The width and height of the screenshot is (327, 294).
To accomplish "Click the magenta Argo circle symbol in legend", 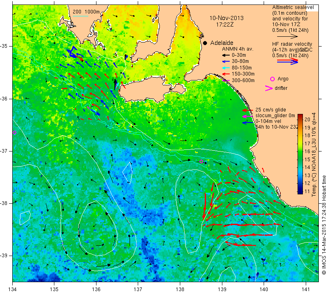I will click(272, 79).
